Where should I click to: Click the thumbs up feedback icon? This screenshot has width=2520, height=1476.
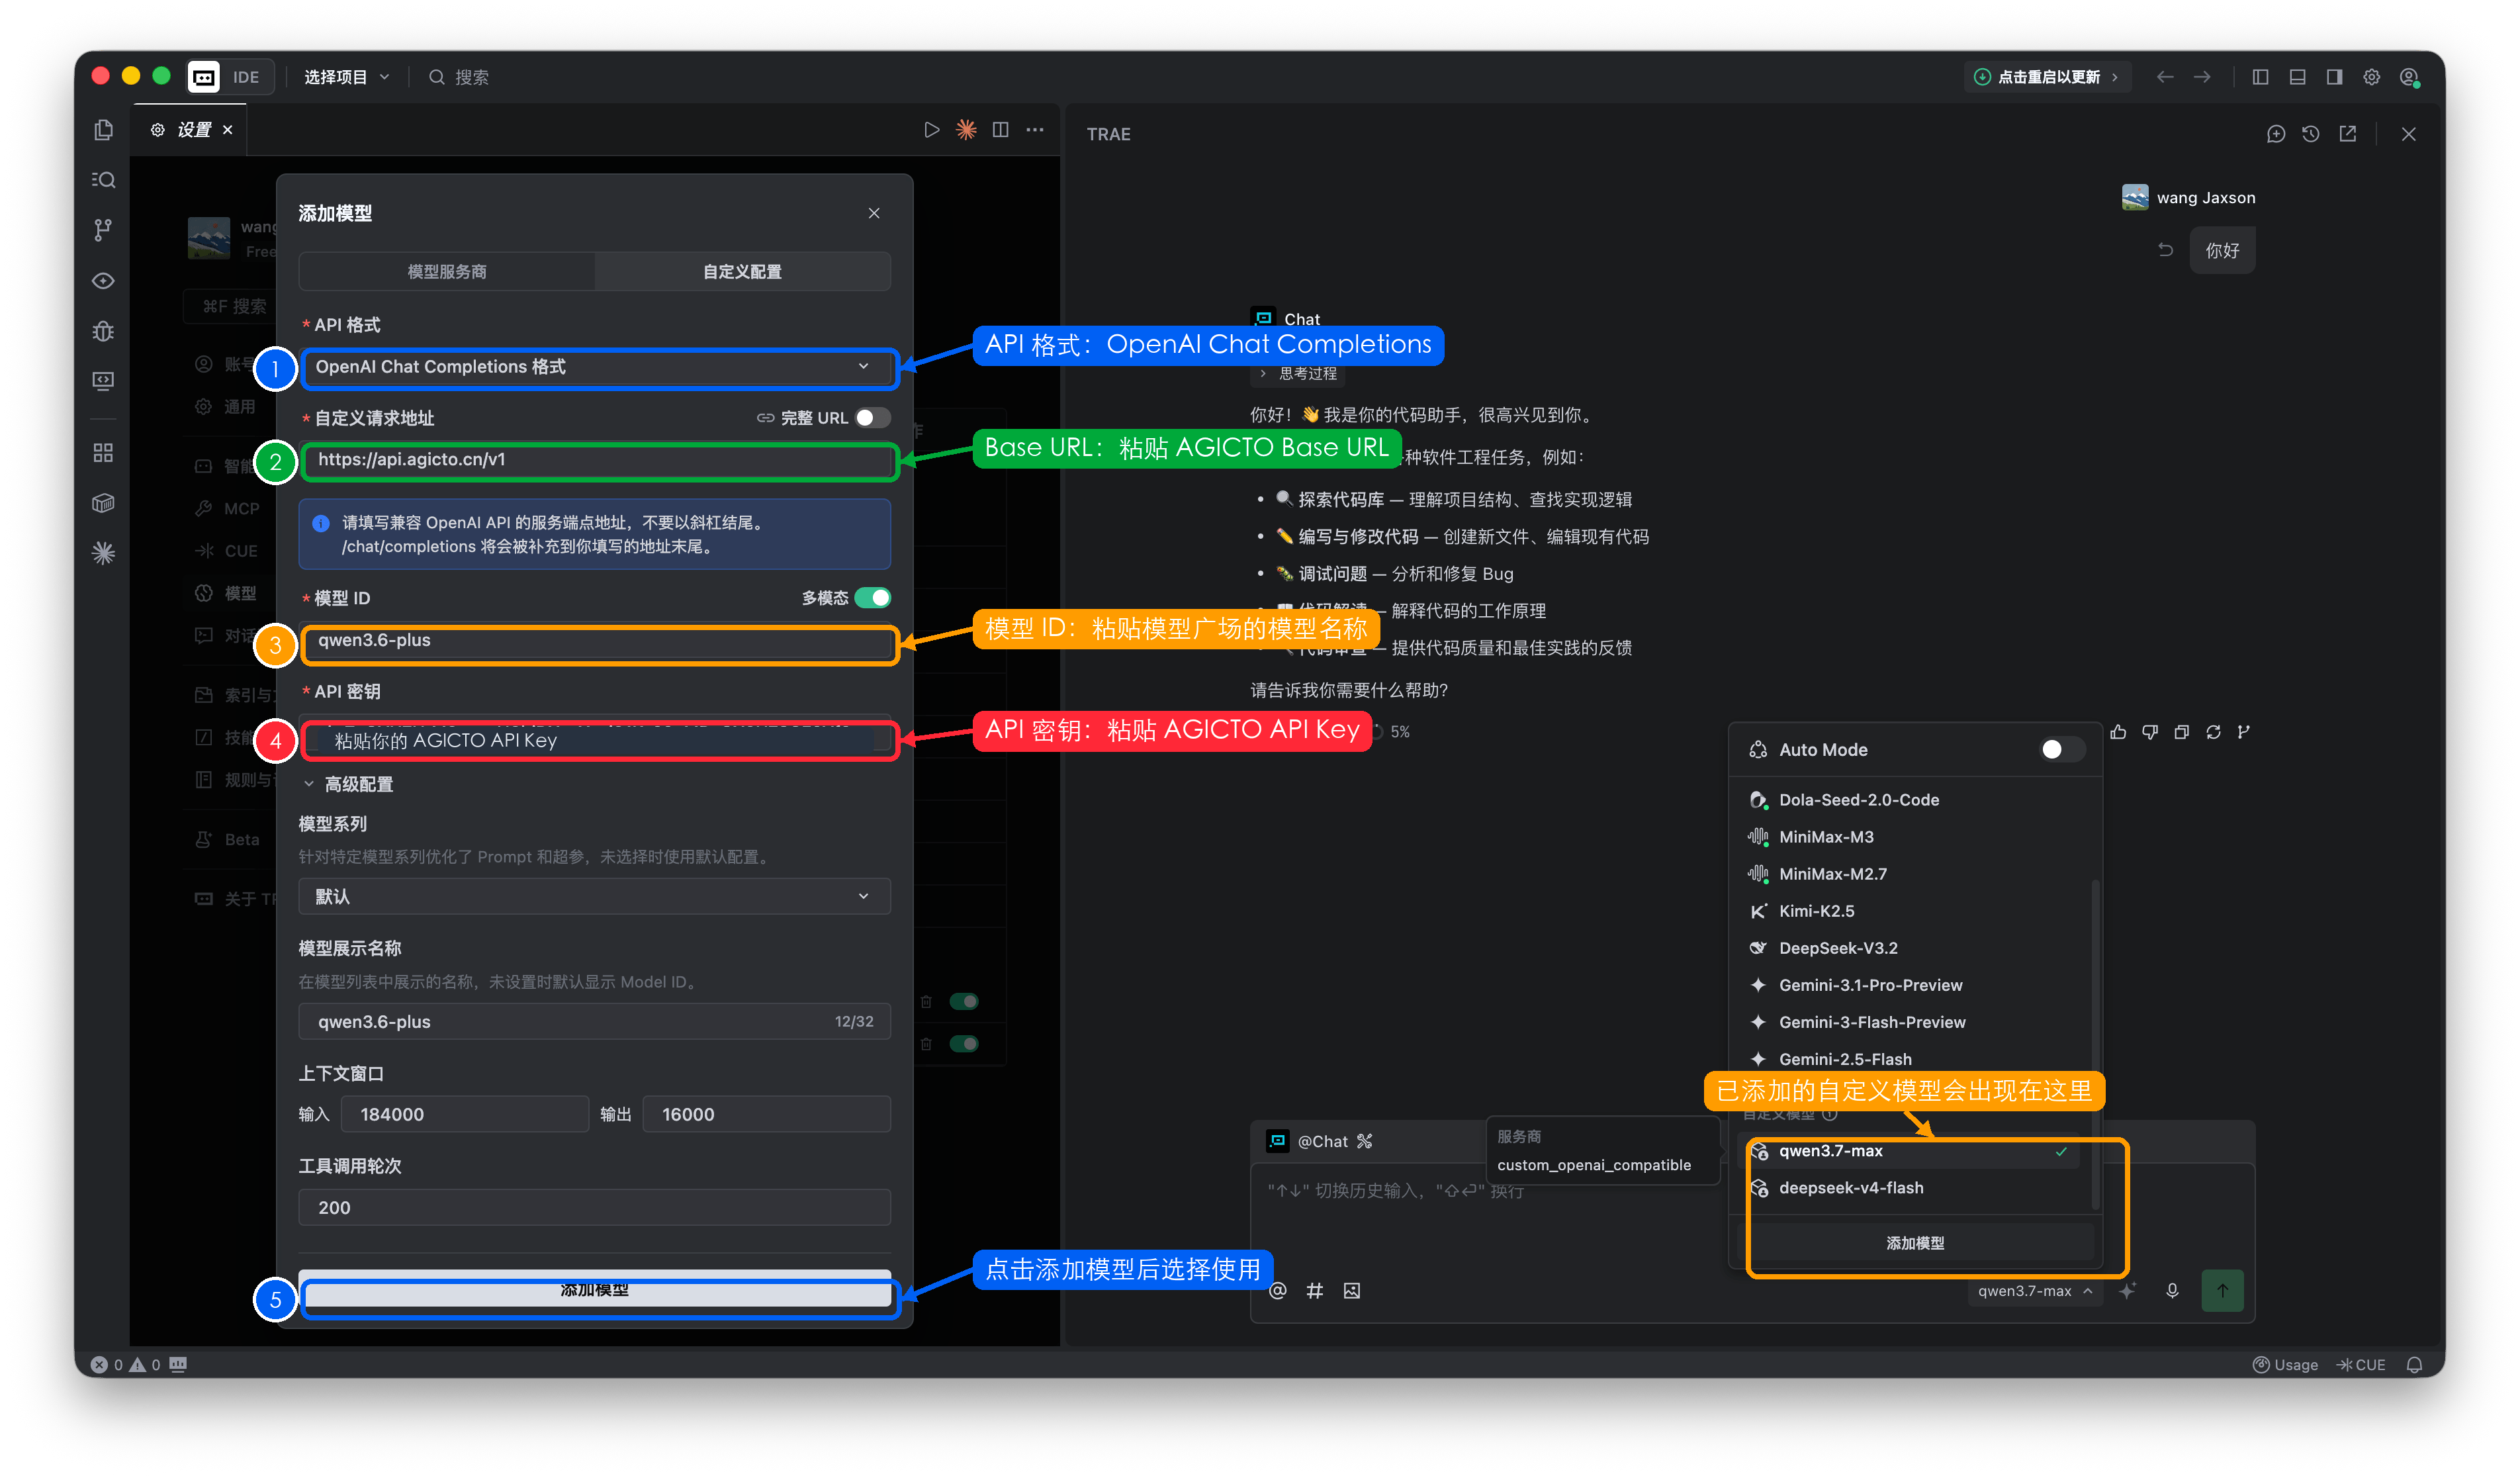click(x=2118, y=732)
